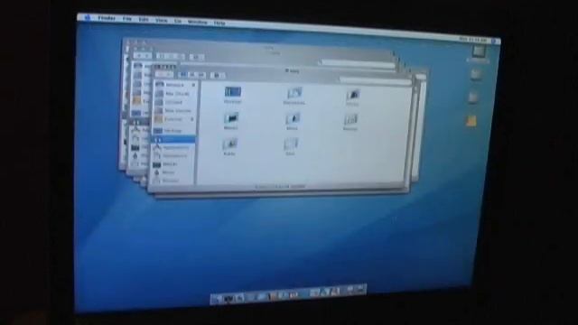
Task: Select second drive icon on desktop
Action: coord(476,75)
